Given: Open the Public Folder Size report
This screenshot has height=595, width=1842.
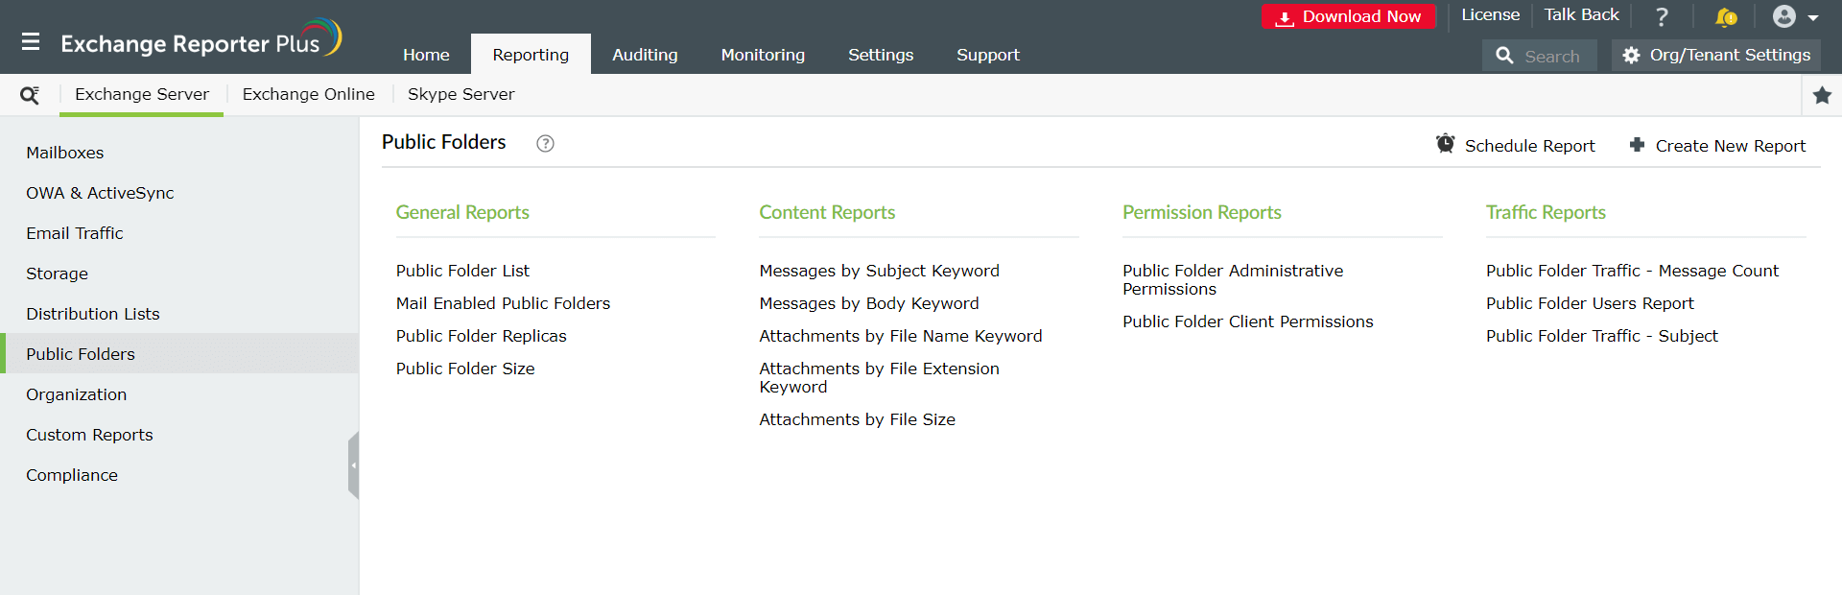Looking at the screenshot, I should (x=465, y=369).
